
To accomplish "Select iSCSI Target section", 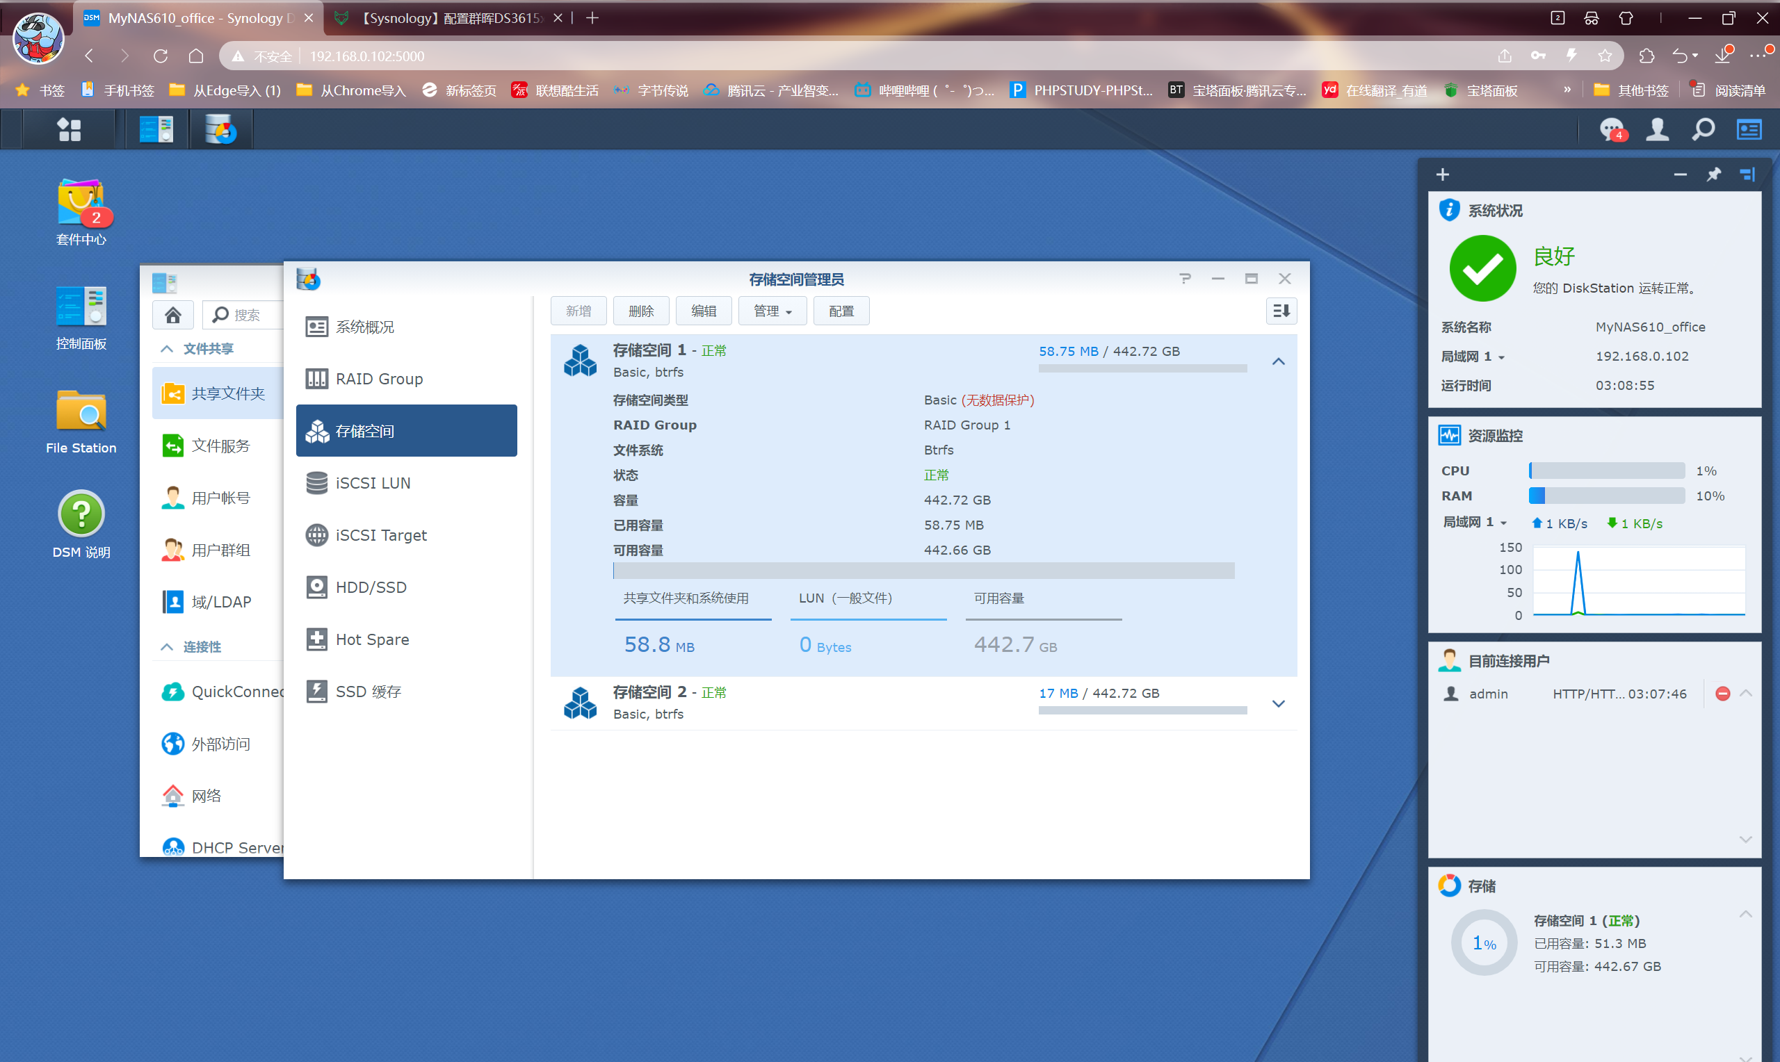I will pos(407,535).
